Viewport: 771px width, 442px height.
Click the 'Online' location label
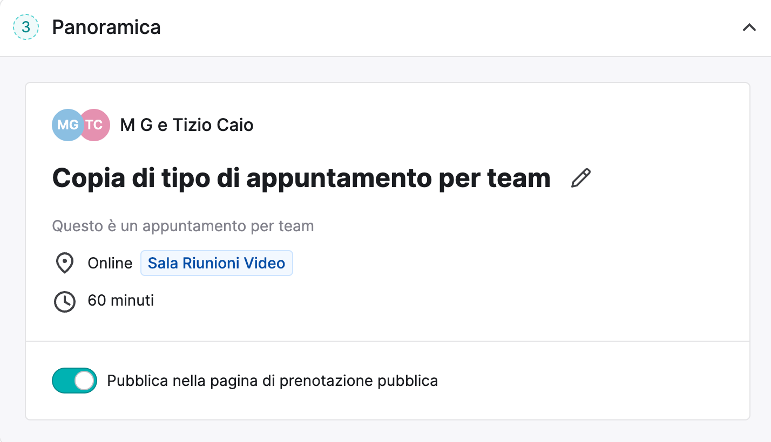pyautogui.click(x=110, y=264)
